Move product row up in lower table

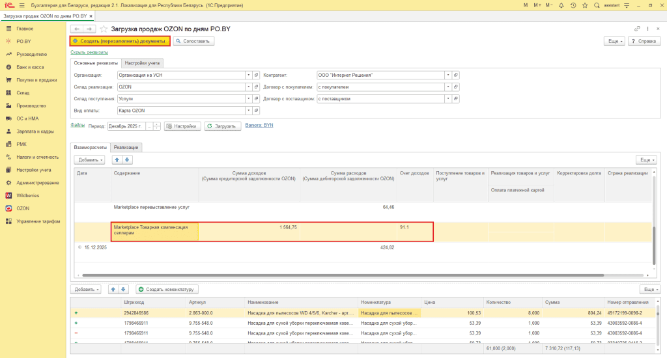113,289
